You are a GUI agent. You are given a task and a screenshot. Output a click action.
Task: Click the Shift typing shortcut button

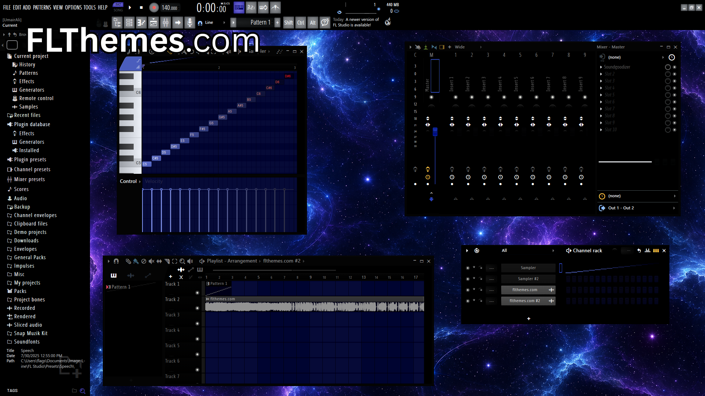pos(289,23)
